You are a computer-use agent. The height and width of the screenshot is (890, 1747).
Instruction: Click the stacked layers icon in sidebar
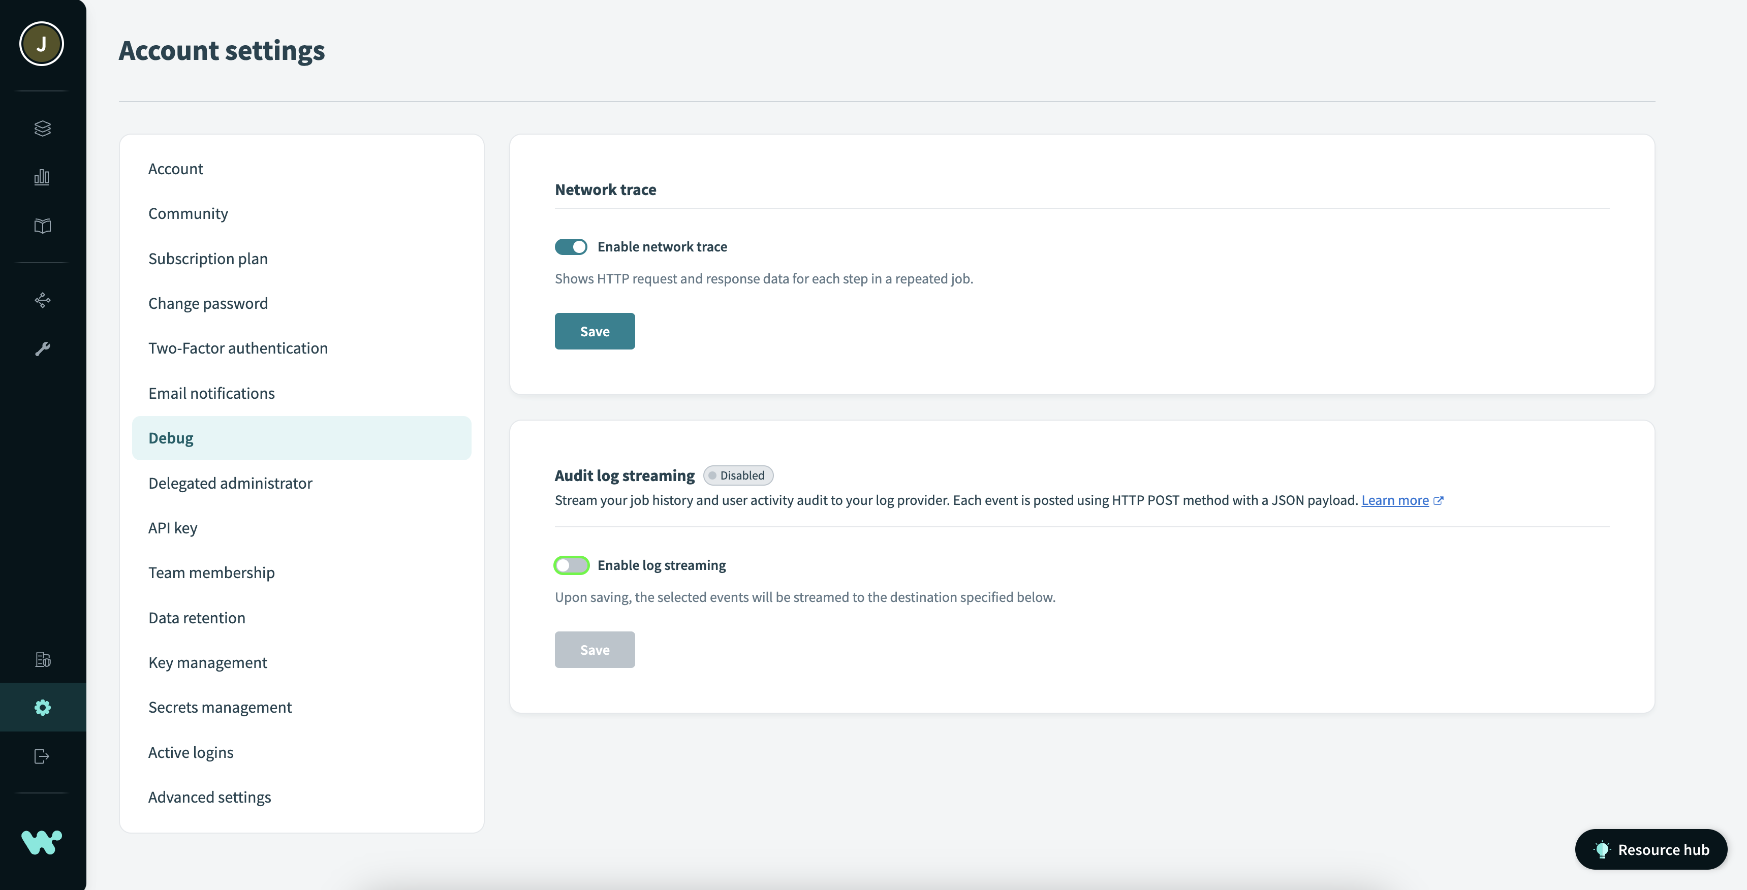point(43,127)
